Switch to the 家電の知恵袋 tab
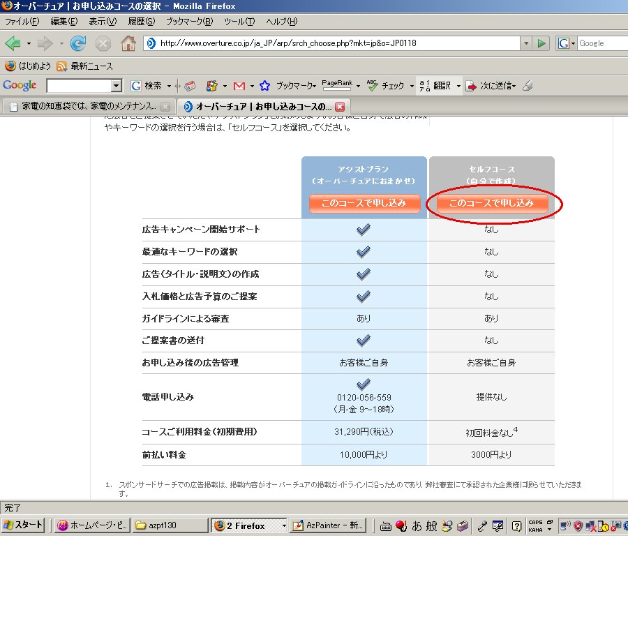This screenshot has height=628, width=628. (88, 107)
